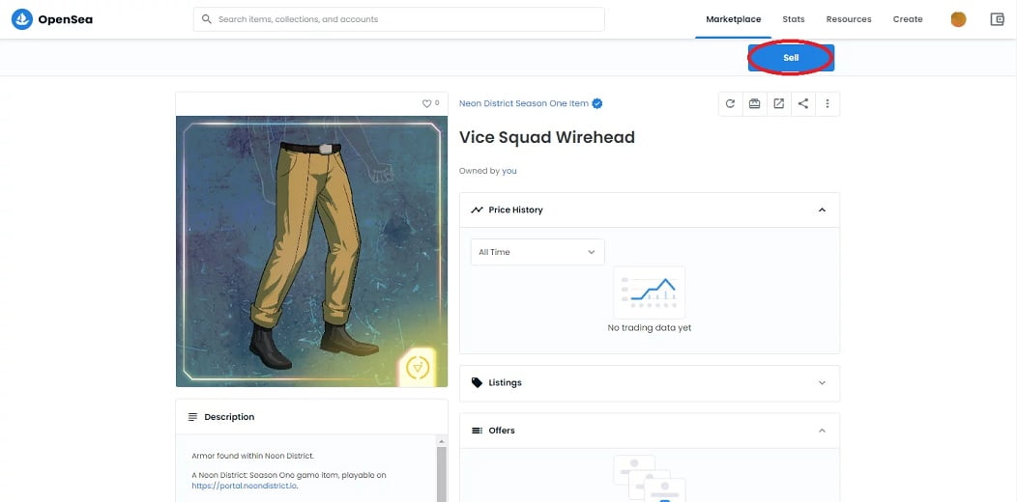Open the Resources menu
The height and width of the screenshot is (502, 1017).
coord(849,19)
